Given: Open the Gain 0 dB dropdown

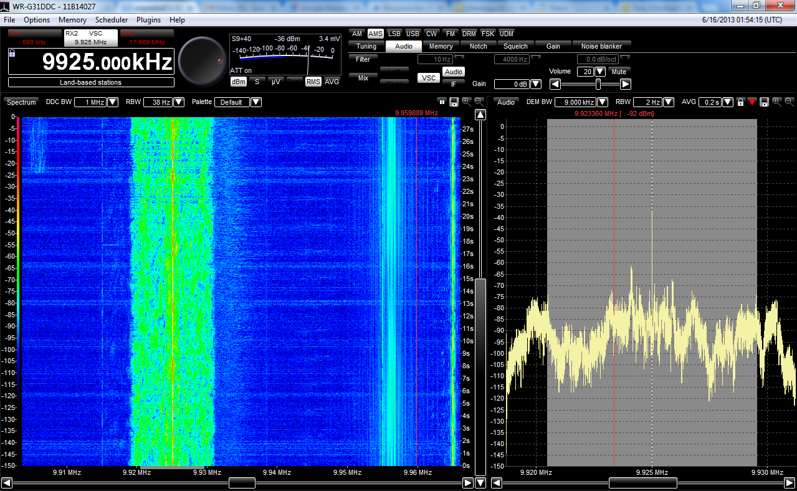Looking at the screenshot, I should click(x=535, y=84).
